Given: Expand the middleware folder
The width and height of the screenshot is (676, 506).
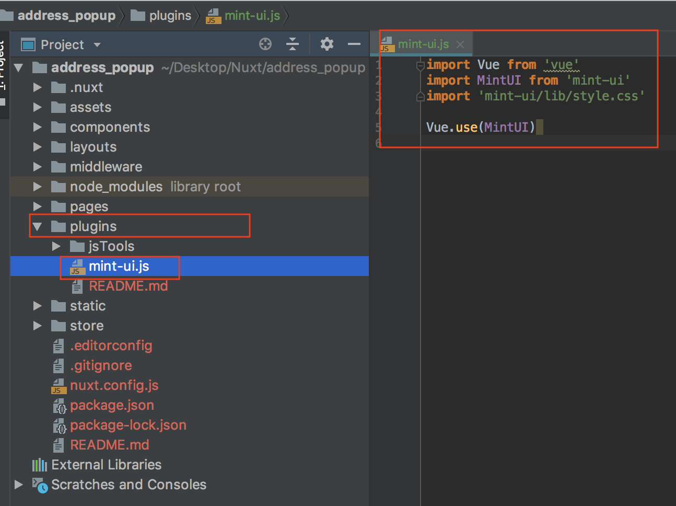Looking at the screenshot, I should click(37, 167).
